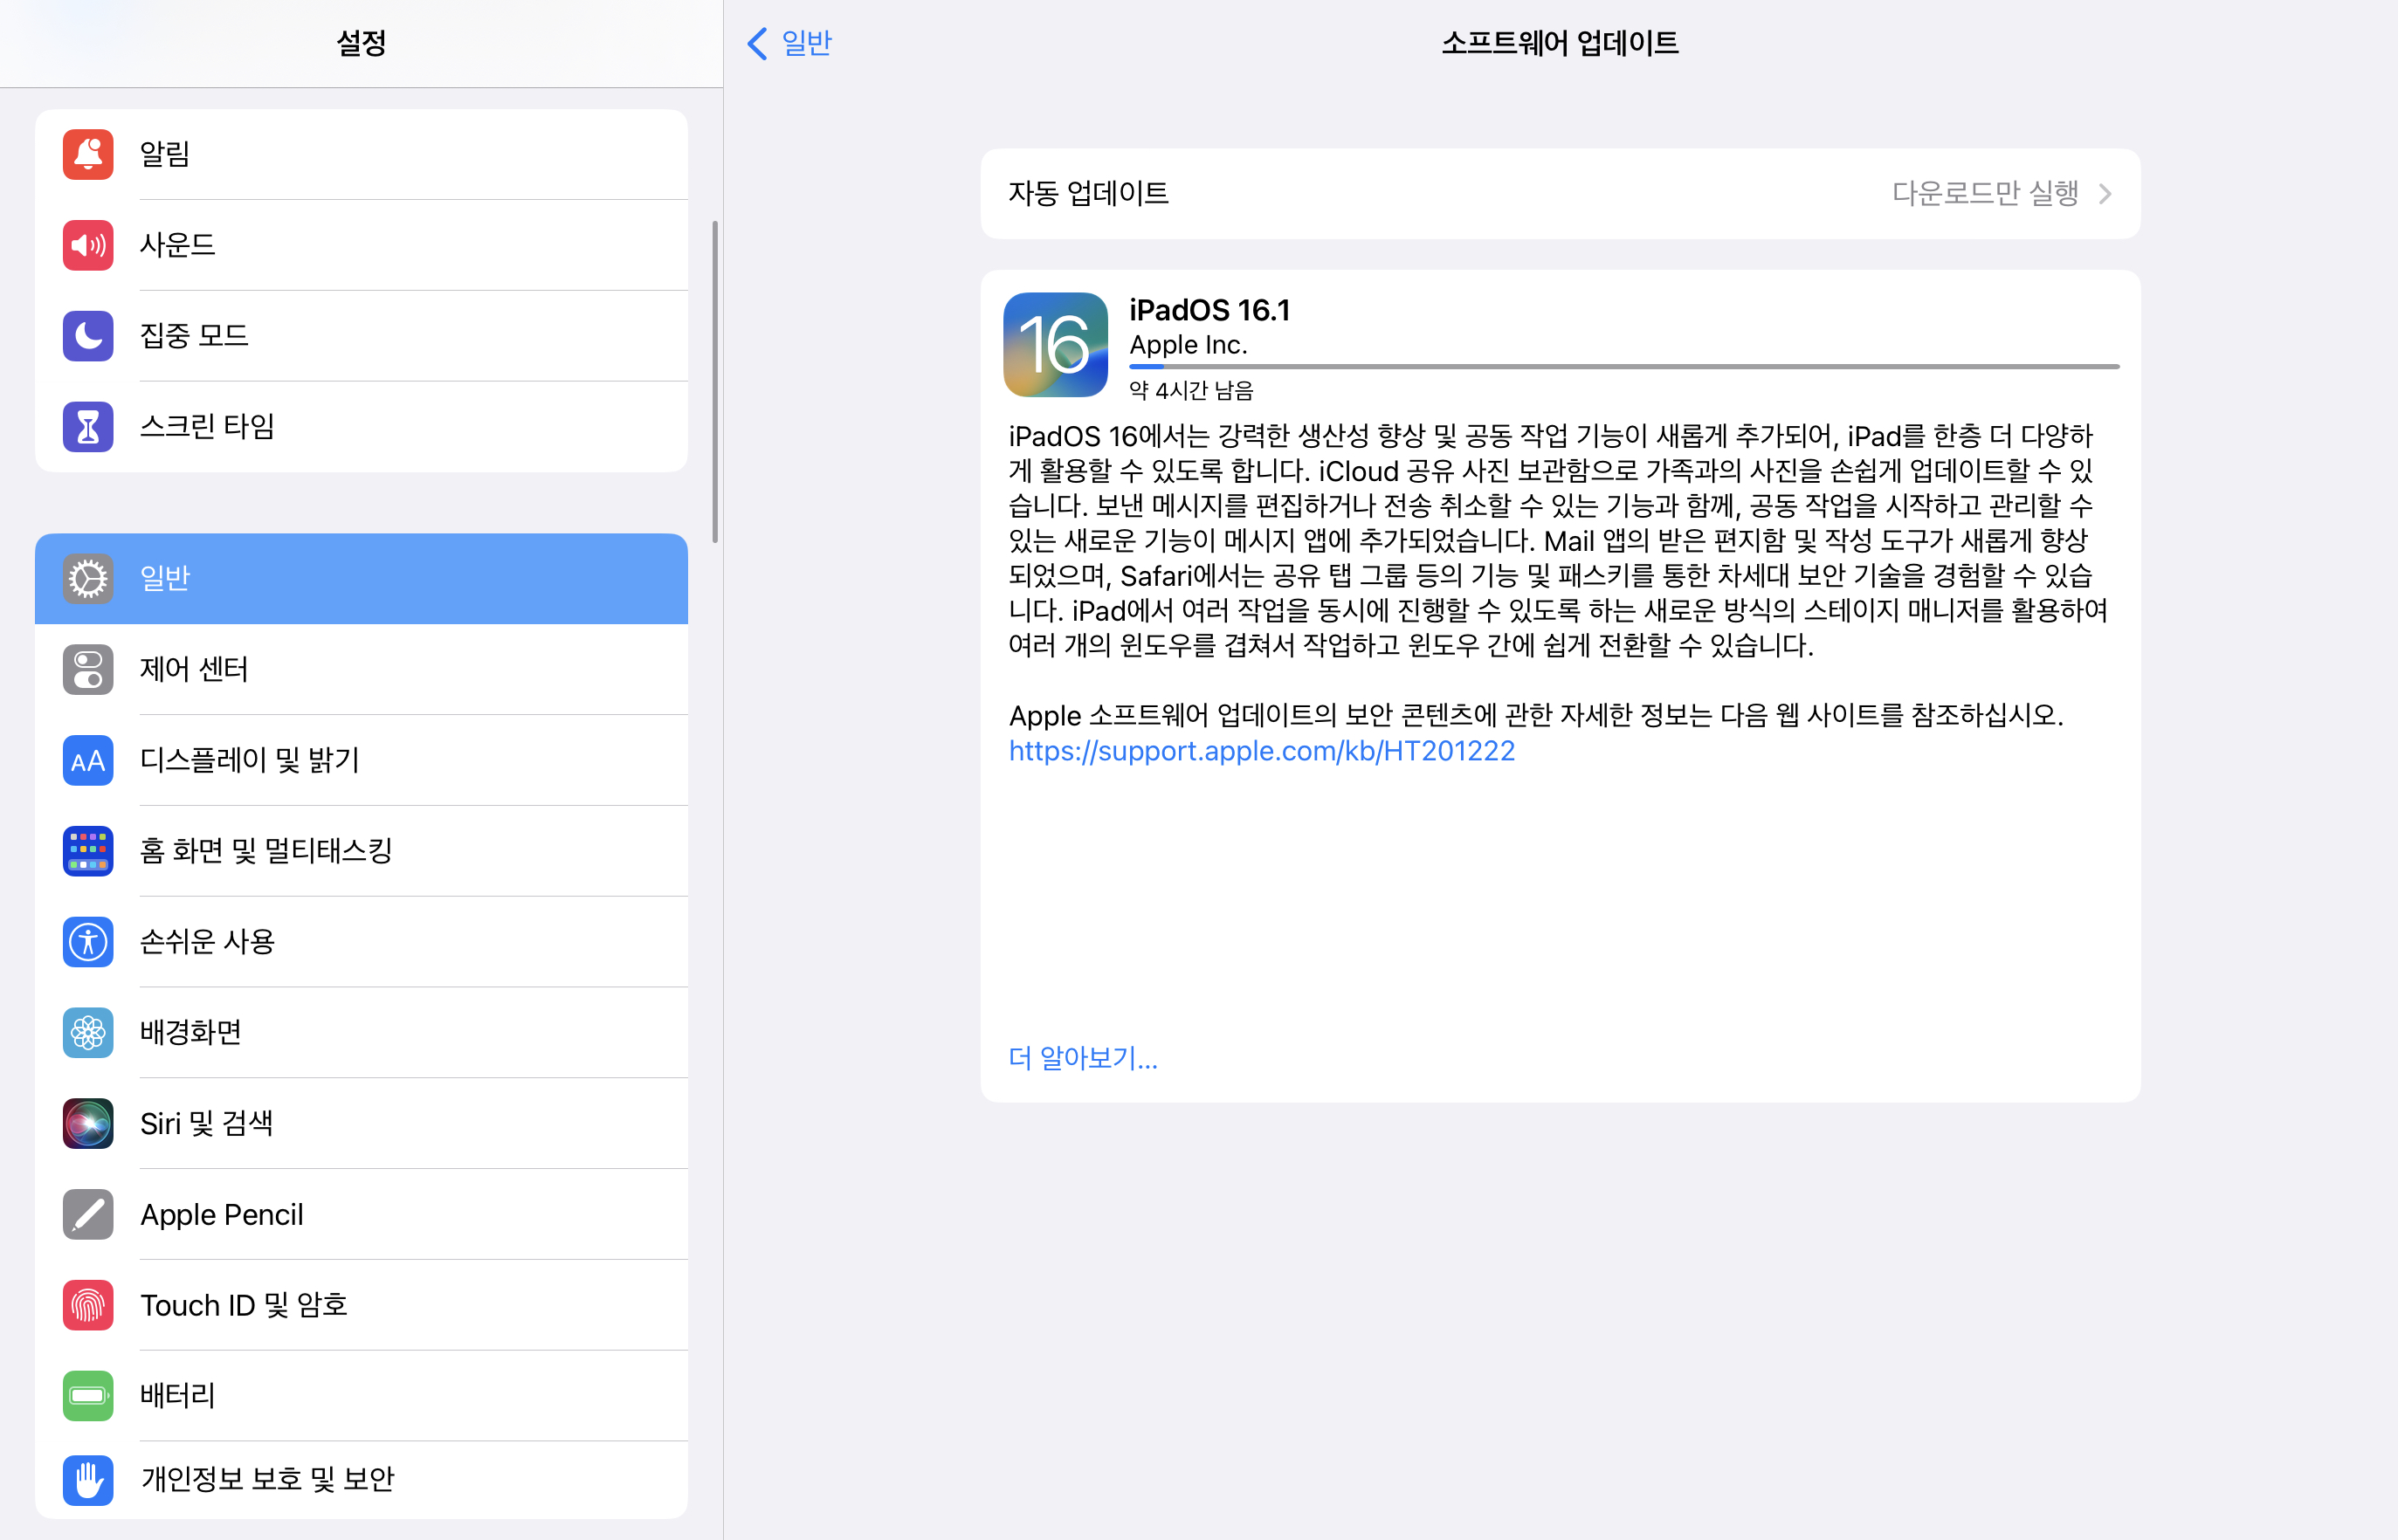Image resolution: width=2398 pixels, height=1540 pixels.
Task: Click the sidebar vertical scrollbar
Action: pos(715,381)
